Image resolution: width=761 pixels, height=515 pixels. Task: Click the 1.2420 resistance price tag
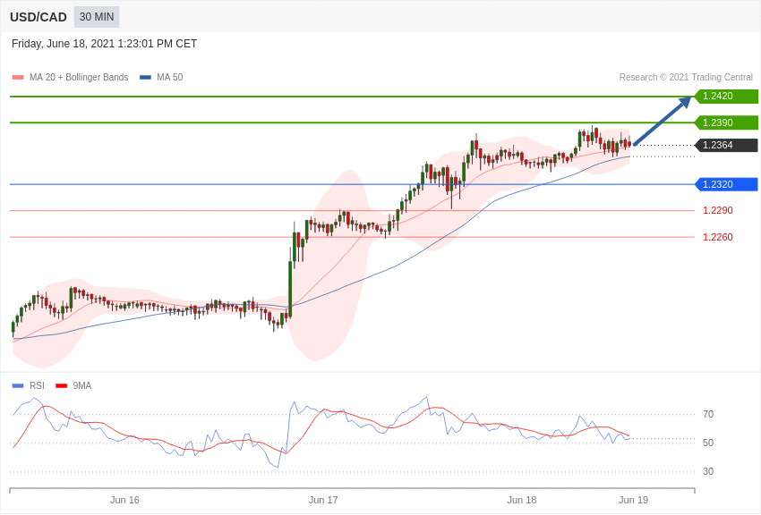tap(726, 96)
